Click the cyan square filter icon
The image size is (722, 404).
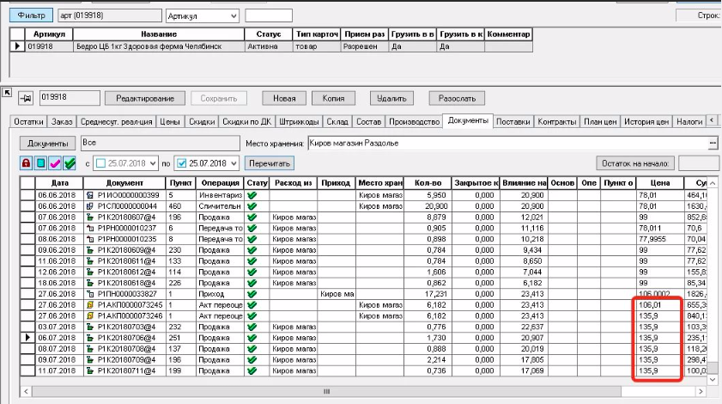pyautogui.click(x=40, y=163)
